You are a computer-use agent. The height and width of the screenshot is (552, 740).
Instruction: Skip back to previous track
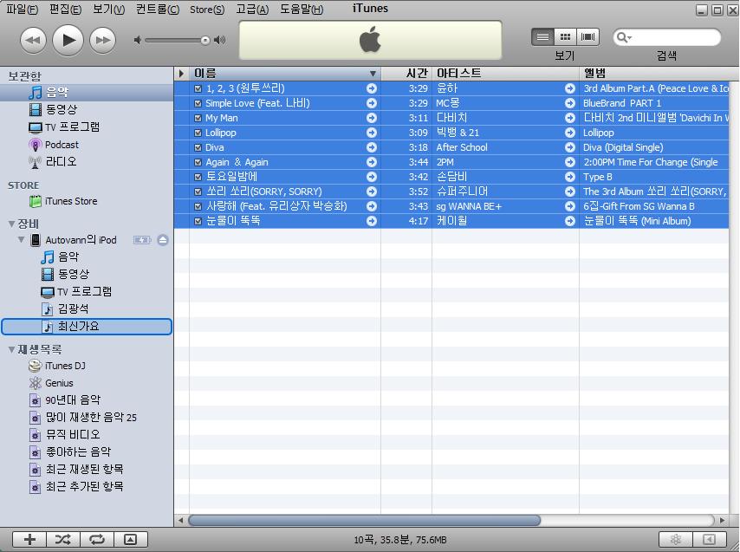pyautogui.click(x=34, y=41)
